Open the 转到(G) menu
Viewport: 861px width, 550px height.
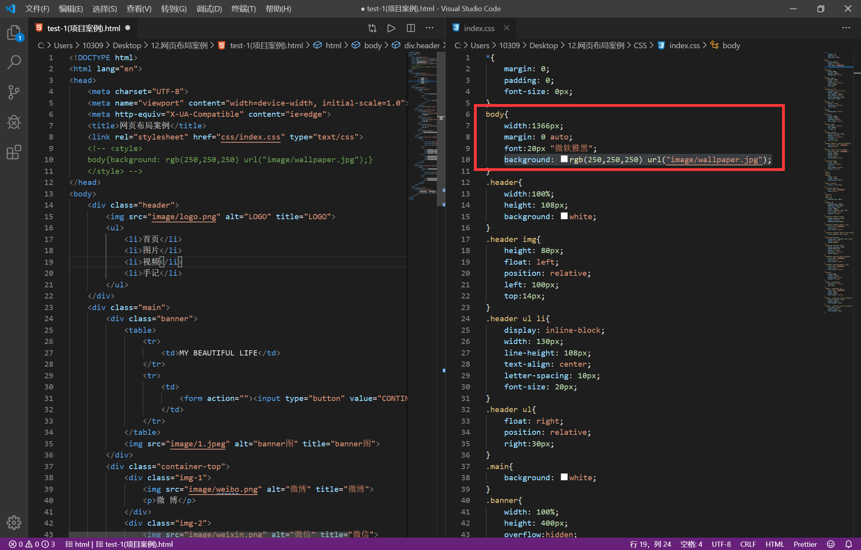pyautogui.click(x=174, y=9)
